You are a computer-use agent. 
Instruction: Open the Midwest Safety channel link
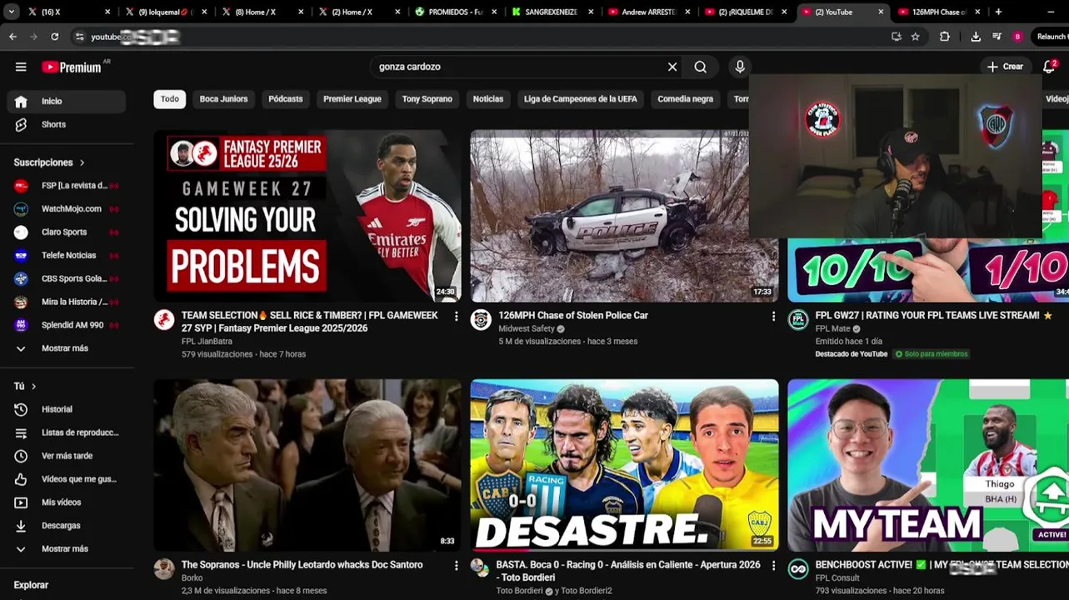coord(527,329)
